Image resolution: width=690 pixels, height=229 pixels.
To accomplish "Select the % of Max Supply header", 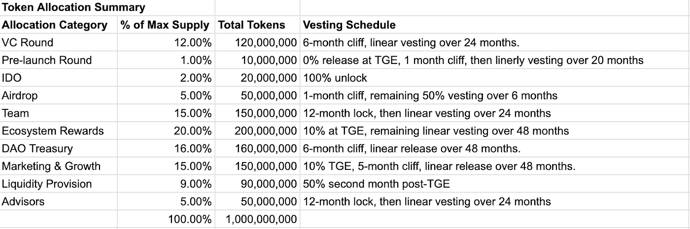I will [x=166, y=25].
